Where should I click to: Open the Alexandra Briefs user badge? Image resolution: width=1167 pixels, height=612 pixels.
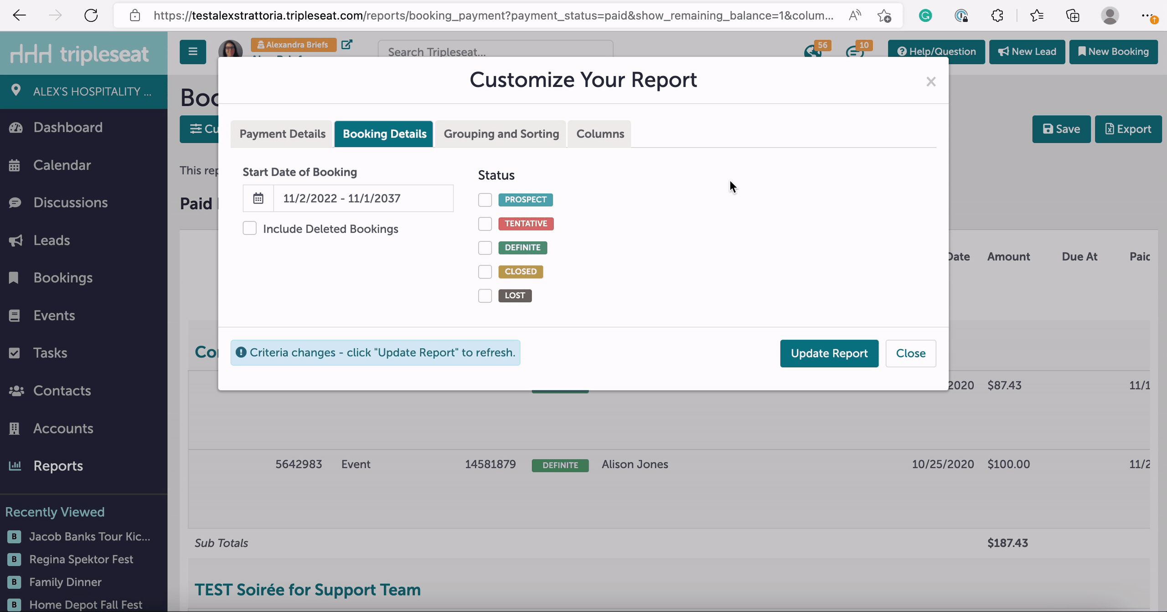(293, 45)
